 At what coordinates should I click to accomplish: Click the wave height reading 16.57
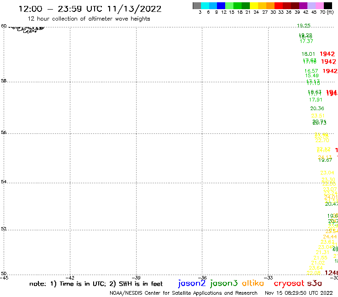click(311, 71)
